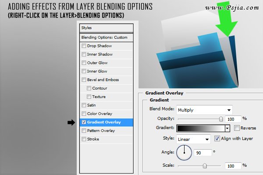
Task: Enable the Reverse gradient checkbox
Action: coord(237,128)
